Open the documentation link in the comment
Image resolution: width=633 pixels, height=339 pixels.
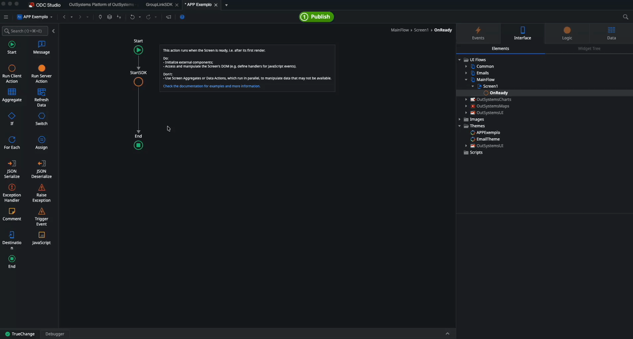click(211, 85)
